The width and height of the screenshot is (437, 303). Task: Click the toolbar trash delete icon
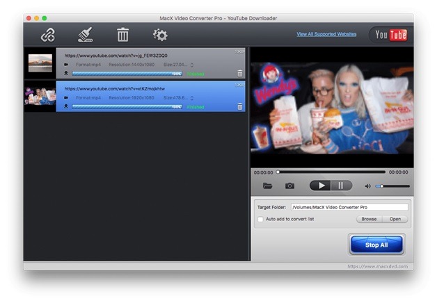(122, 35)
